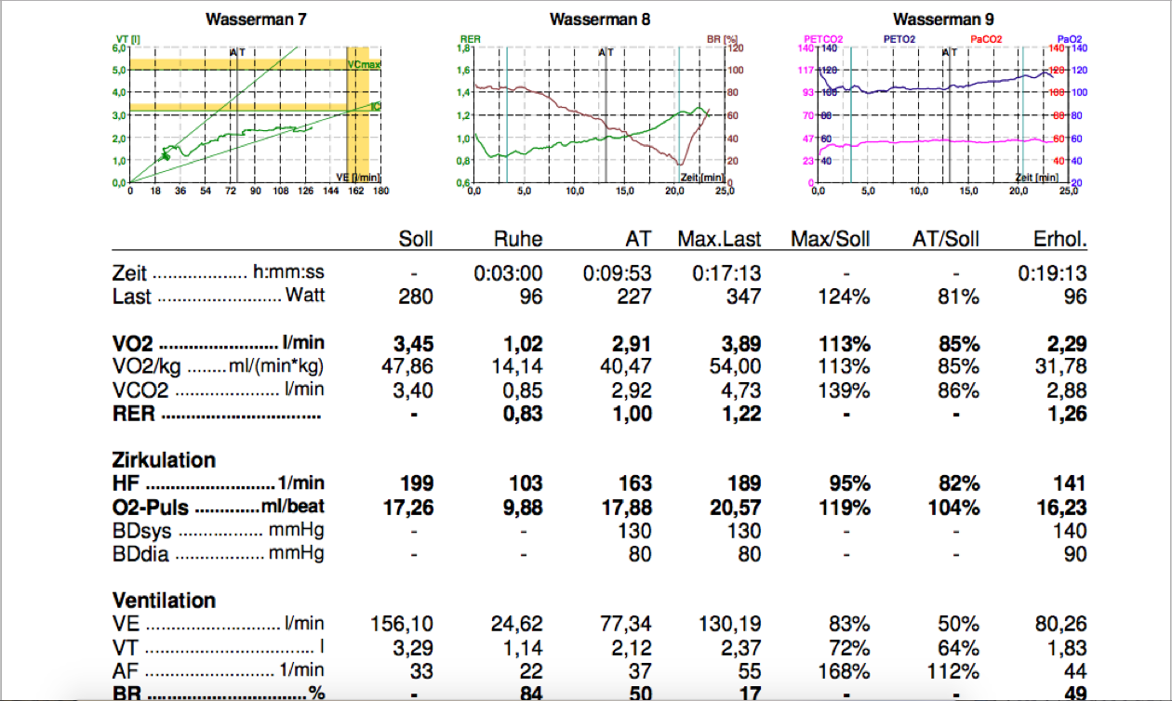Image resolution: width=1172 pixels, height=701 pixels.
Task: Select the Zeit value 0:09:53 at AT
Action: (618, 274)
